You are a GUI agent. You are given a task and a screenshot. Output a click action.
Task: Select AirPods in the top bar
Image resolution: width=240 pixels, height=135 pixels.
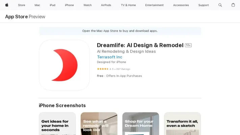[106, 5]
